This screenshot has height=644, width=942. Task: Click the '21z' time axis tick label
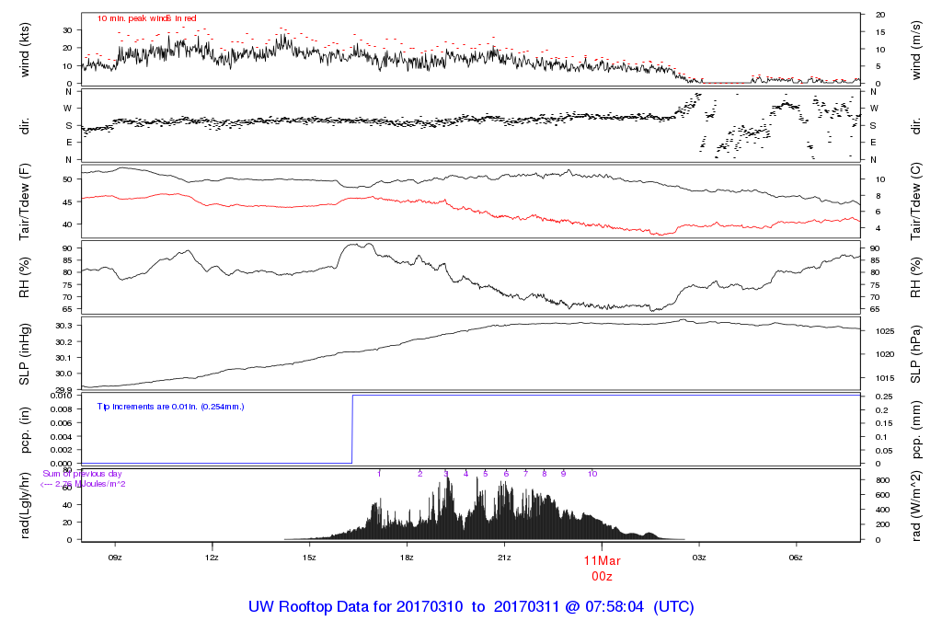tap(504, 558)
